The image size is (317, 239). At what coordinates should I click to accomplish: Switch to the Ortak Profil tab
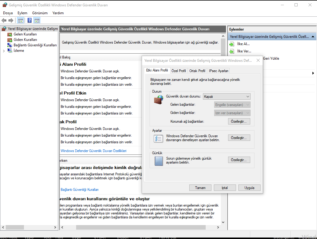[x=197, y=71]
